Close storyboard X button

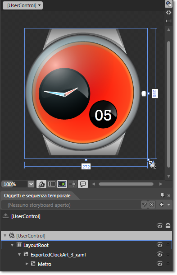(152, 205)
